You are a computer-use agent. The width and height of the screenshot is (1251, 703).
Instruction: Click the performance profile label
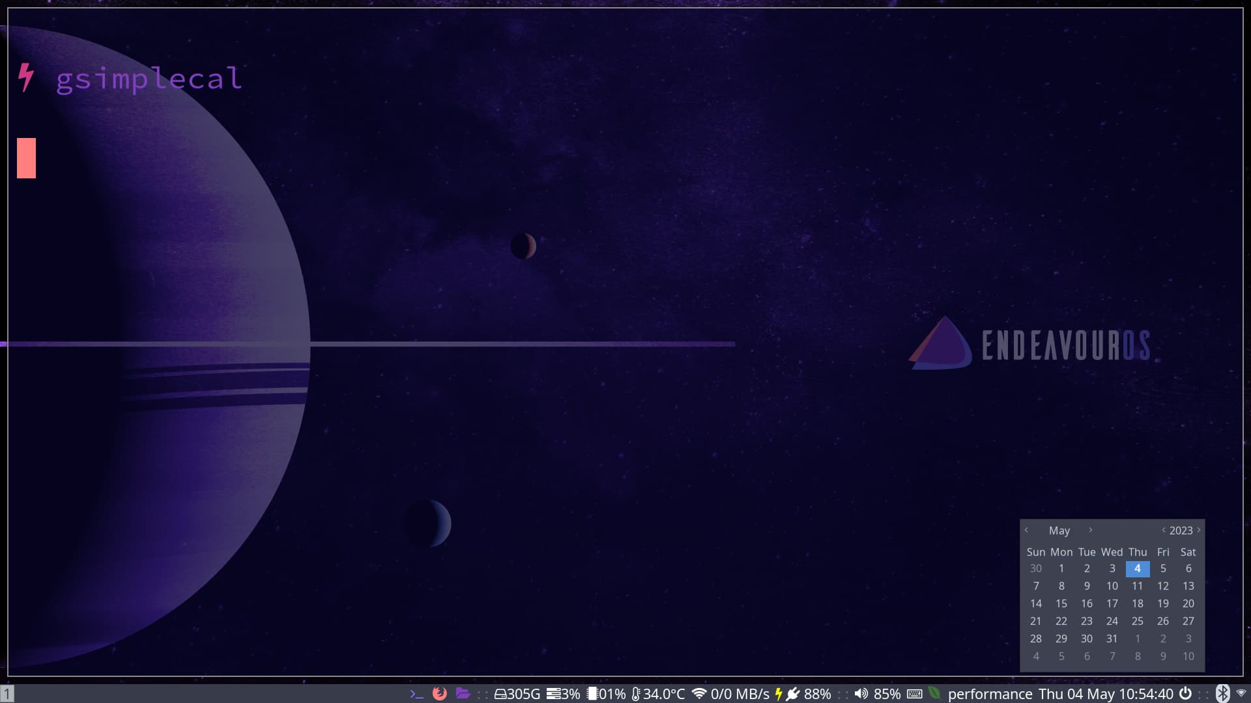coord(990,695)
